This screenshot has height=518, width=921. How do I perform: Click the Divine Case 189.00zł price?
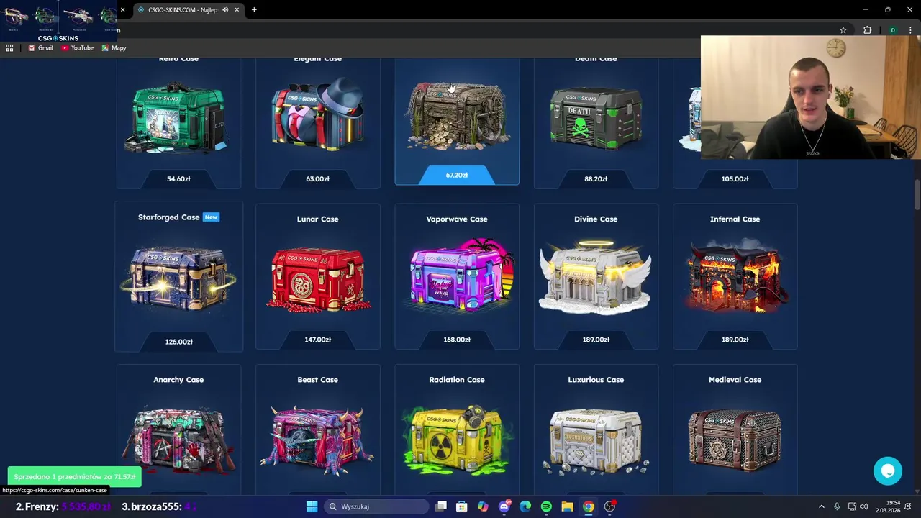pyautogui.click(x=596, y=340)
